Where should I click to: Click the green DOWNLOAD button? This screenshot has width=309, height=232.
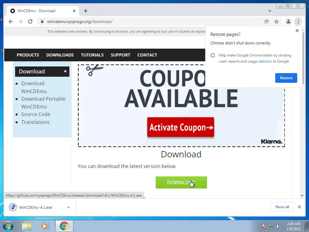[x=181, y=182]
